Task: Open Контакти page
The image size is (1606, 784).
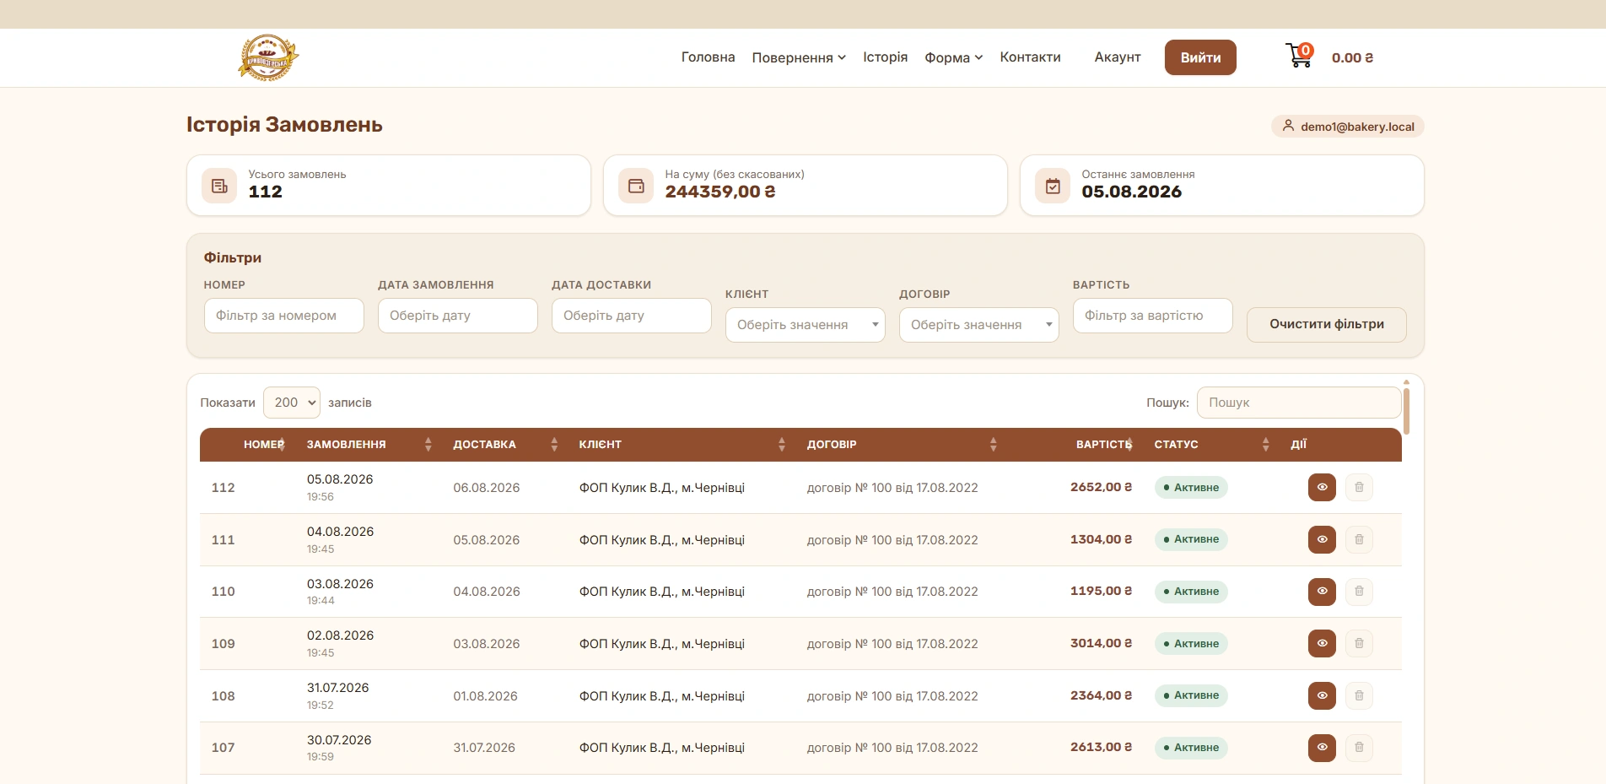Action: [x=1031, y=57]
